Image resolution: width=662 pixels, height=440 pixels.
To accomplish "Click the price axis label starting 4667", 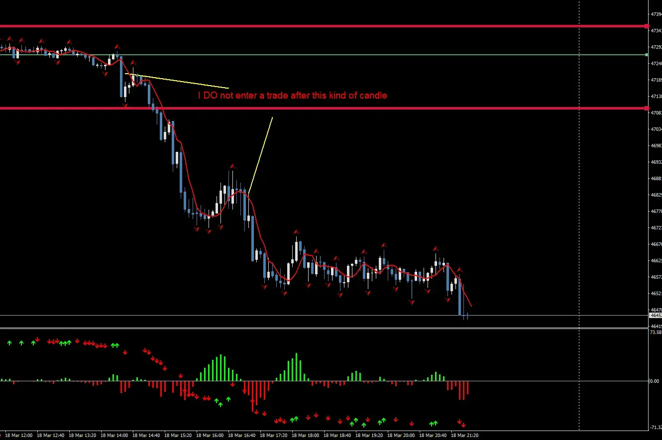I will [x=656, y=244].
